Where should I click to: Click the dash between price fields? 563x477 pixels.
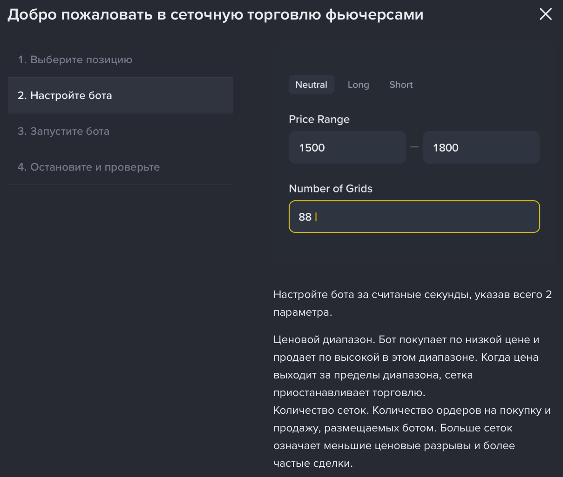[x=414, y=147]
